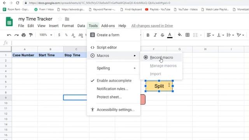Open the vertical align dropdown
249x140 pixels.
[x=221, y=35]
